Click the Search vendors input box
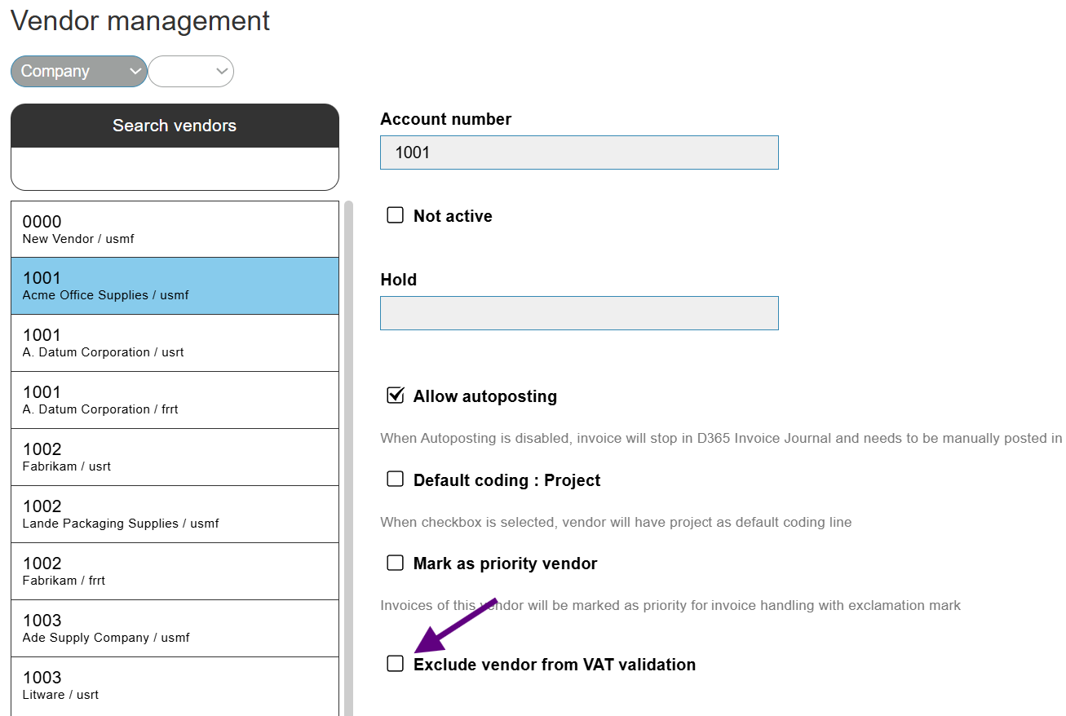This screenshot has height=716, width=1066. pos(175,169)
